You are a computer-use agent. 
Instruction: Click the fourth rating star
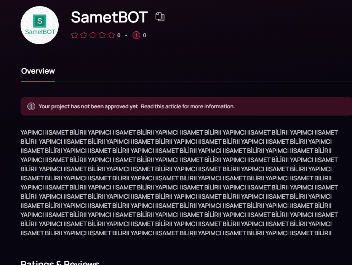point(102,35)
